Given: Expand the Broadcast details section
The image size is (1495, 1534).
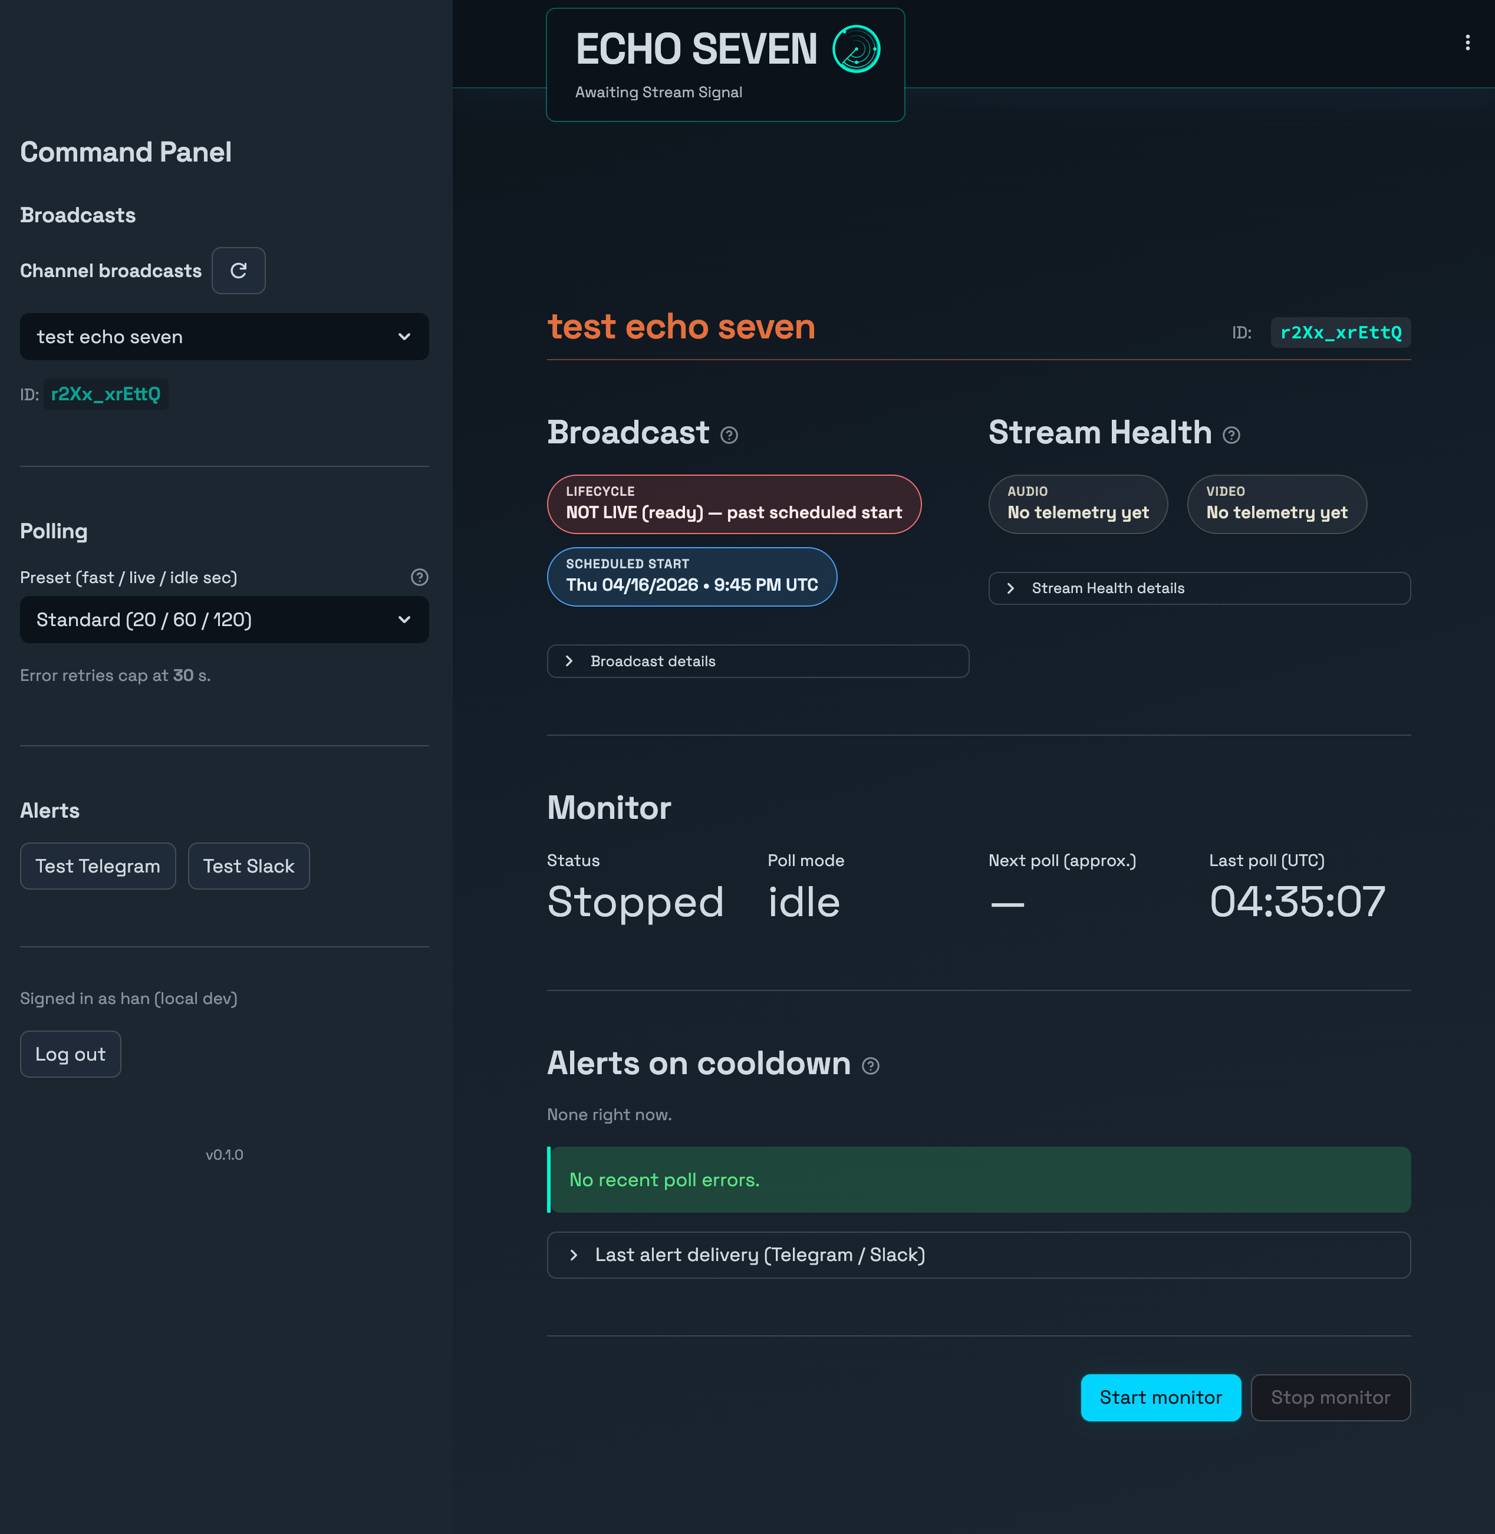Looking at the screenshot, I should 757,660.
